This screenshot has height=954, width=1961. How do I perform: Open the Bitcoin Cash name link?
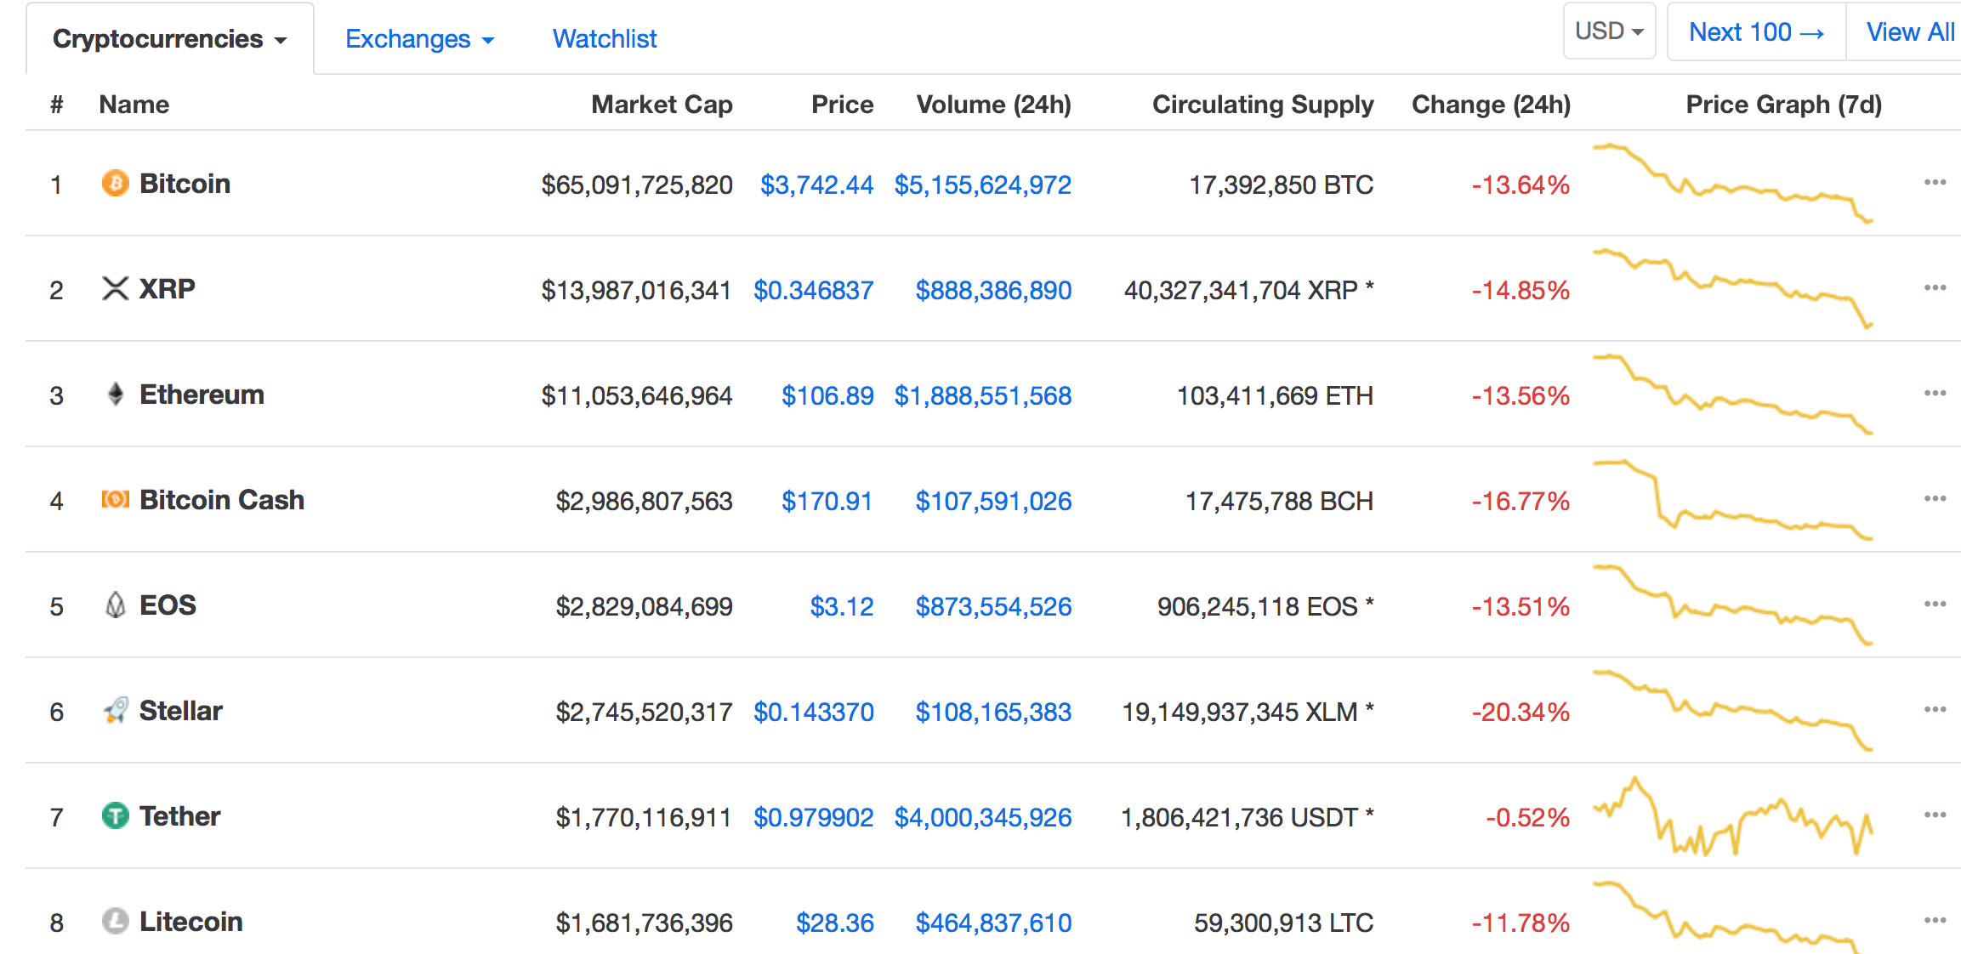(x=222, y=500)
